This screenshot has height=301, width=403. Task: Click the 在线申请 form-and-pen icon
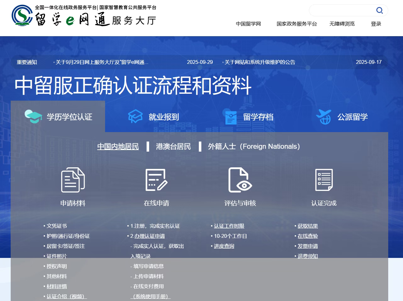point(156,180)
